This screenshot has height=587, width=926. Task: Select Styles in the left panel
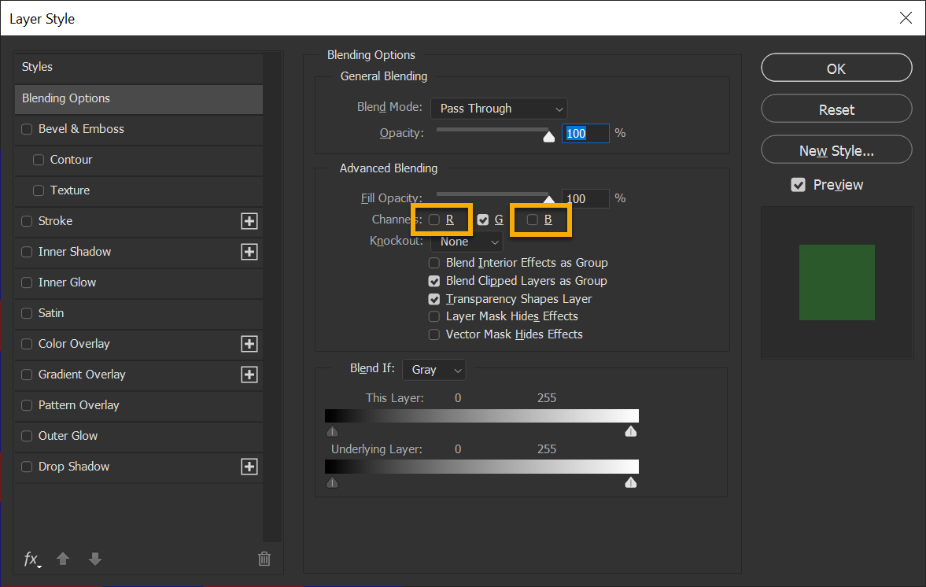pyautogui.click(x=138, y=68)
